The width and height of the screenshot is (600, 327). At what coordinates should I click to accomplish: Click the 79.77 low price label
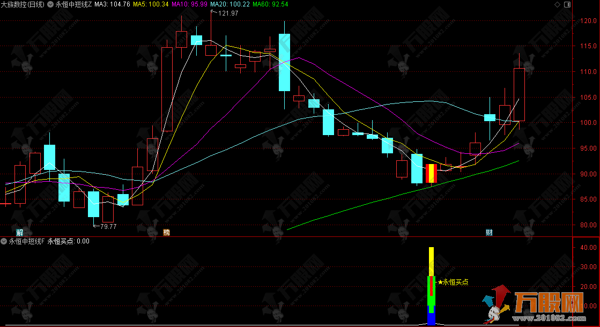pyautogui.click(x=108, y=226)
